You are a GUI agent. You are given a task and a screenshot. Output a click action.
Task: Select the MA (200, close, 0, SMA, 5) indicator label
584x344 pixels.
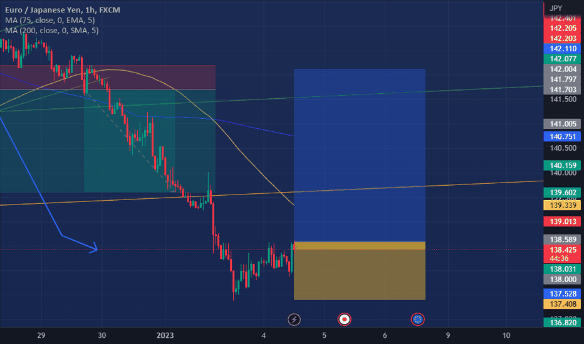tap(52, 31)
